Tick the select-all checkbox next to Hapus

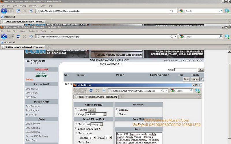coord(202,79)
